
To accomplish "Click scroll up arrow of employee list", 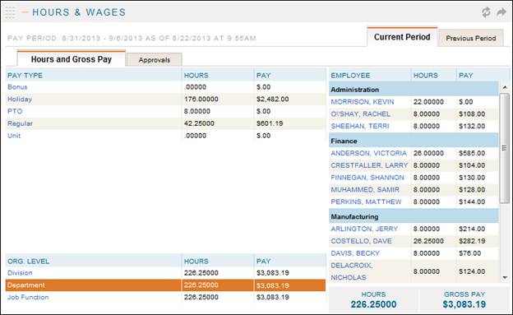I will click(505, 87).
